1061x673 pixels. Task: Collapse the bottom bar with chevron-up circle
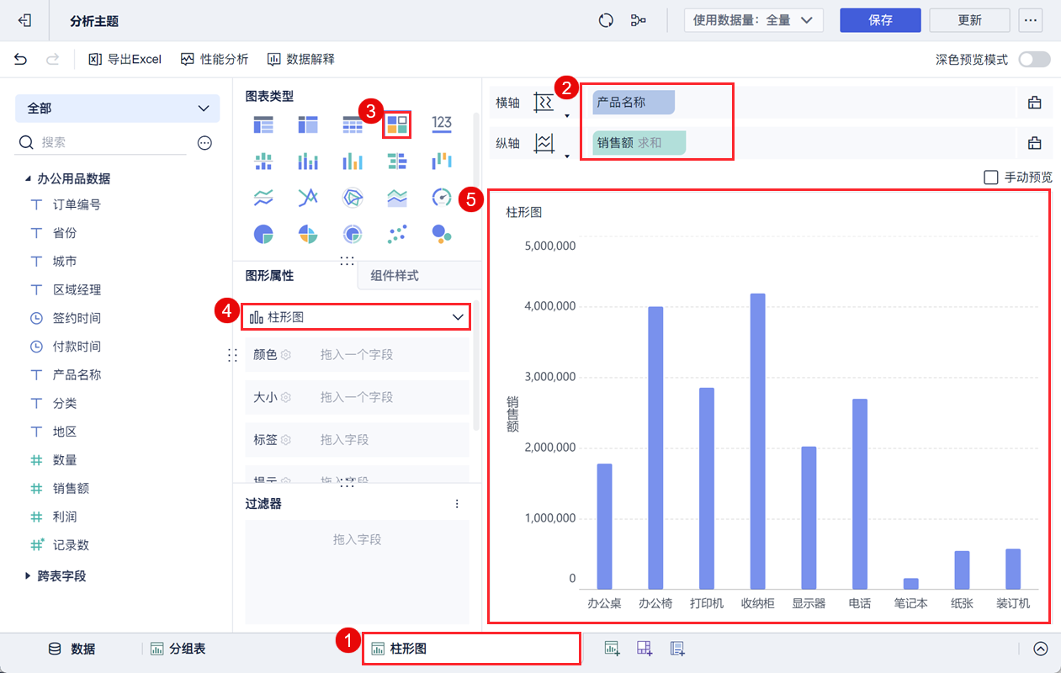point(1041,649)
